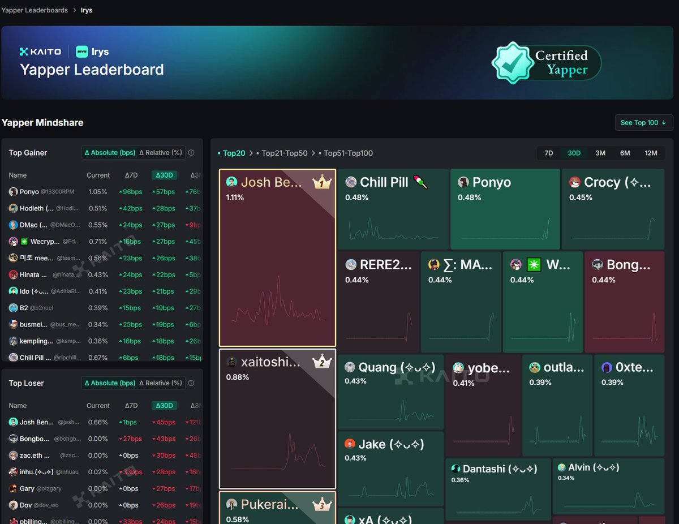Switch the timeframe to 6M
This screenshot has width=679, height=524.
click(x=625, y=153)
